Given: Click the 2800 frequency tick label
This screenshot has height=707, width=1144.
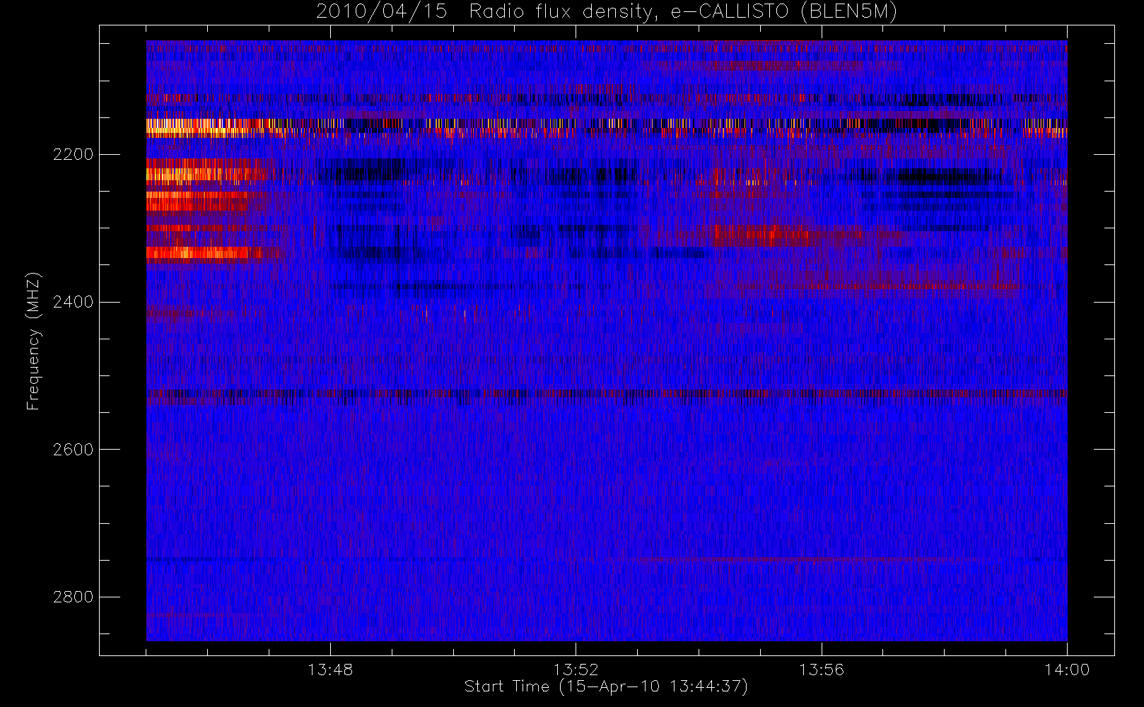Looking at the screenshot, I should [x=73, y=597].
